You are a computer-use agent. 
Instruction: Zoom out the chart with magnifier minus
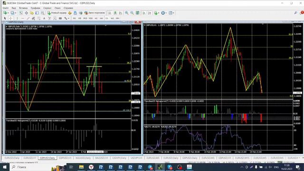[x=132, y=13]
